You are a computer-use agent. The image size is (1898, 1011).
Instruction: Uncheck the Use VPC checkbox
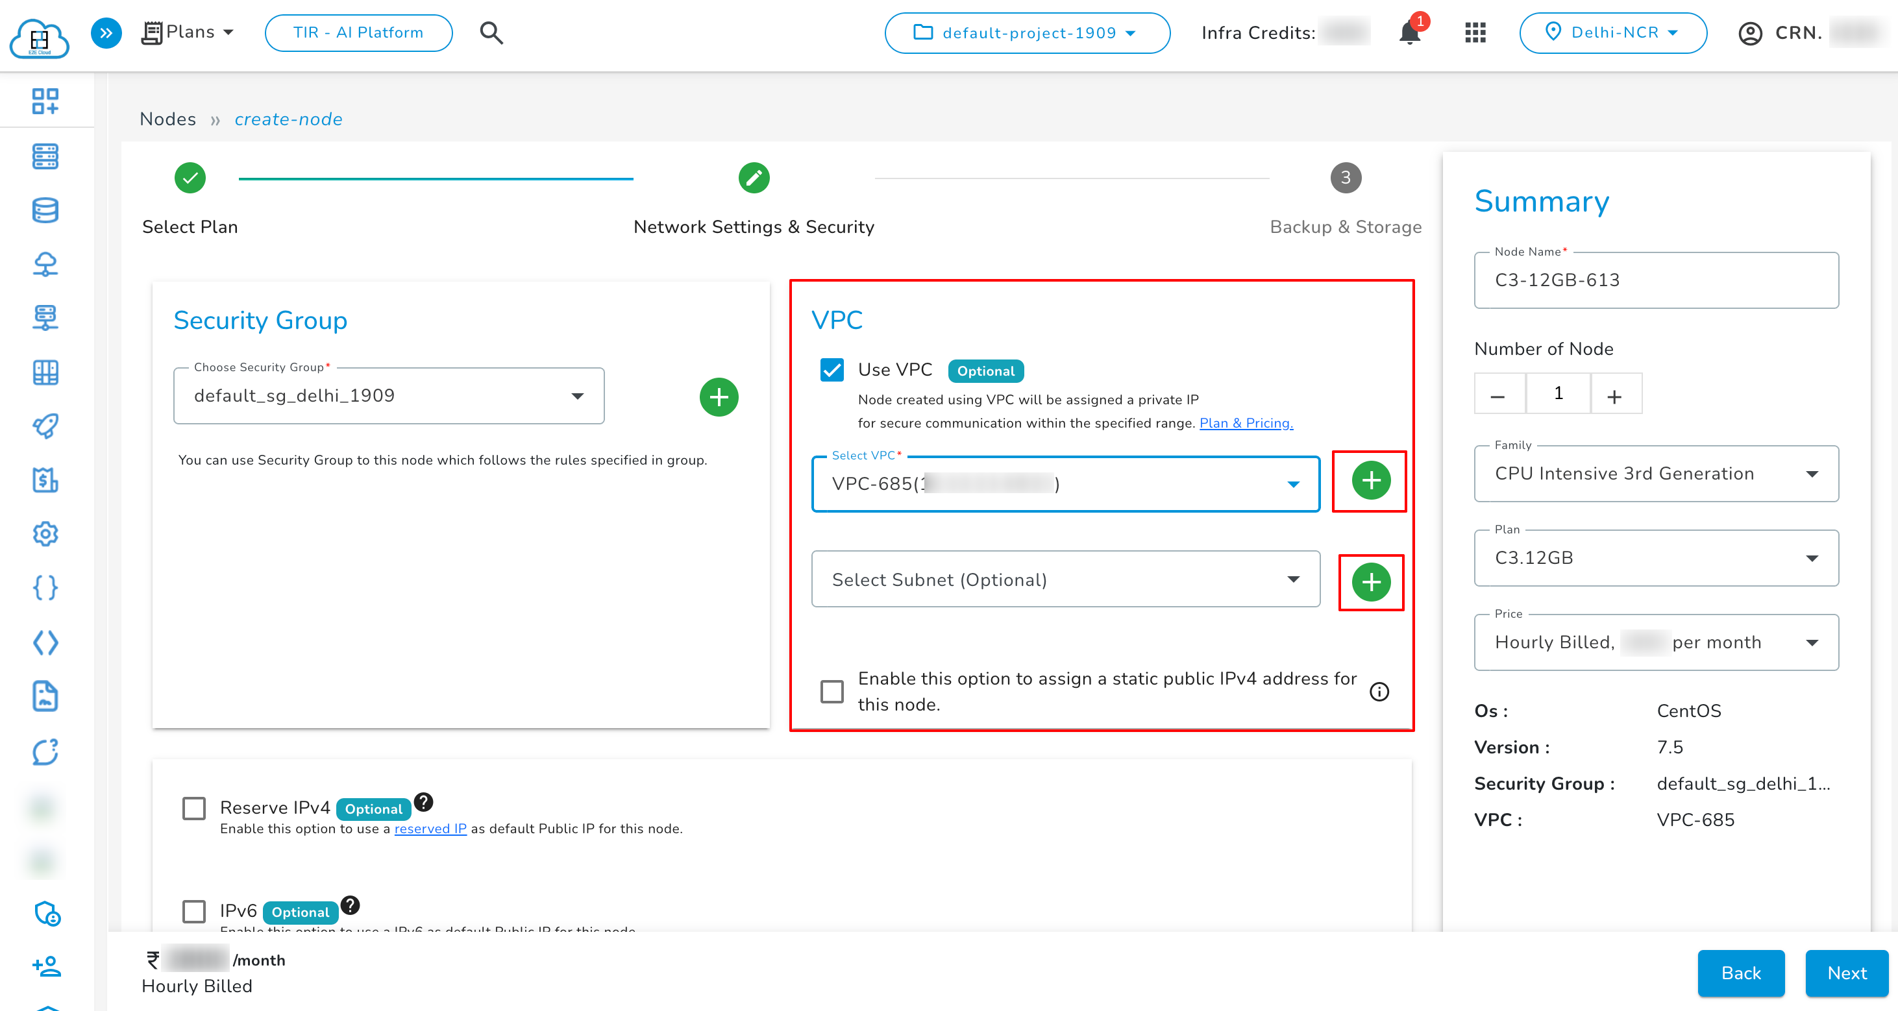click(x=832, y=371)
